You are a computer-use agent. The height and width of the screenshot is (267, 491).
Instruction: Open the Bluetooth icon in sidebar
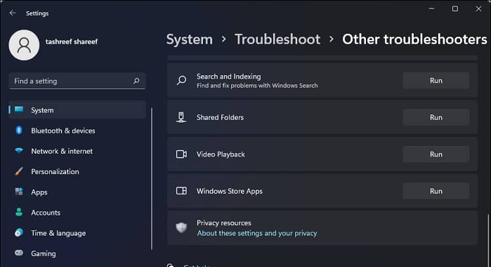[19, 130]
